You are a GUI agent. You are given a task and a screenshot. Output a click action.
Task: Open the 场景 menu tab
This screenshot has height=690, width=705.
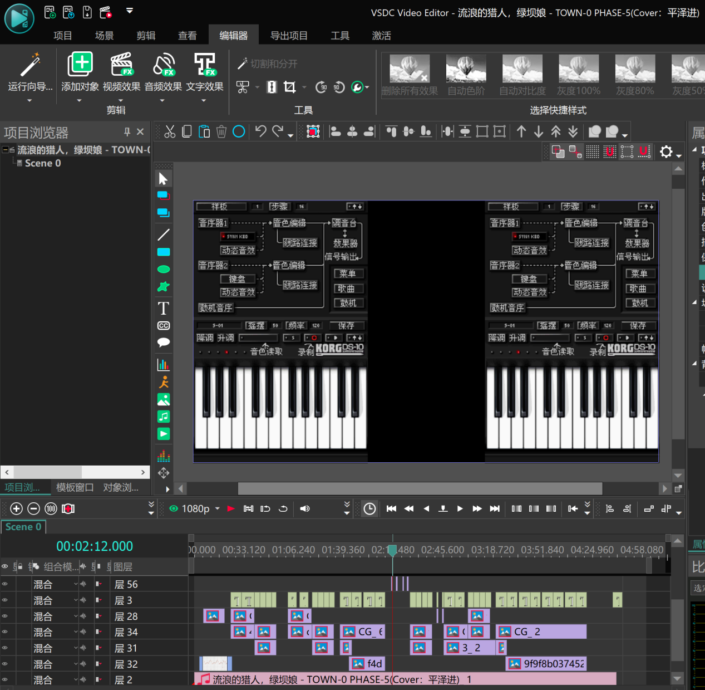[x=104, y=36]
